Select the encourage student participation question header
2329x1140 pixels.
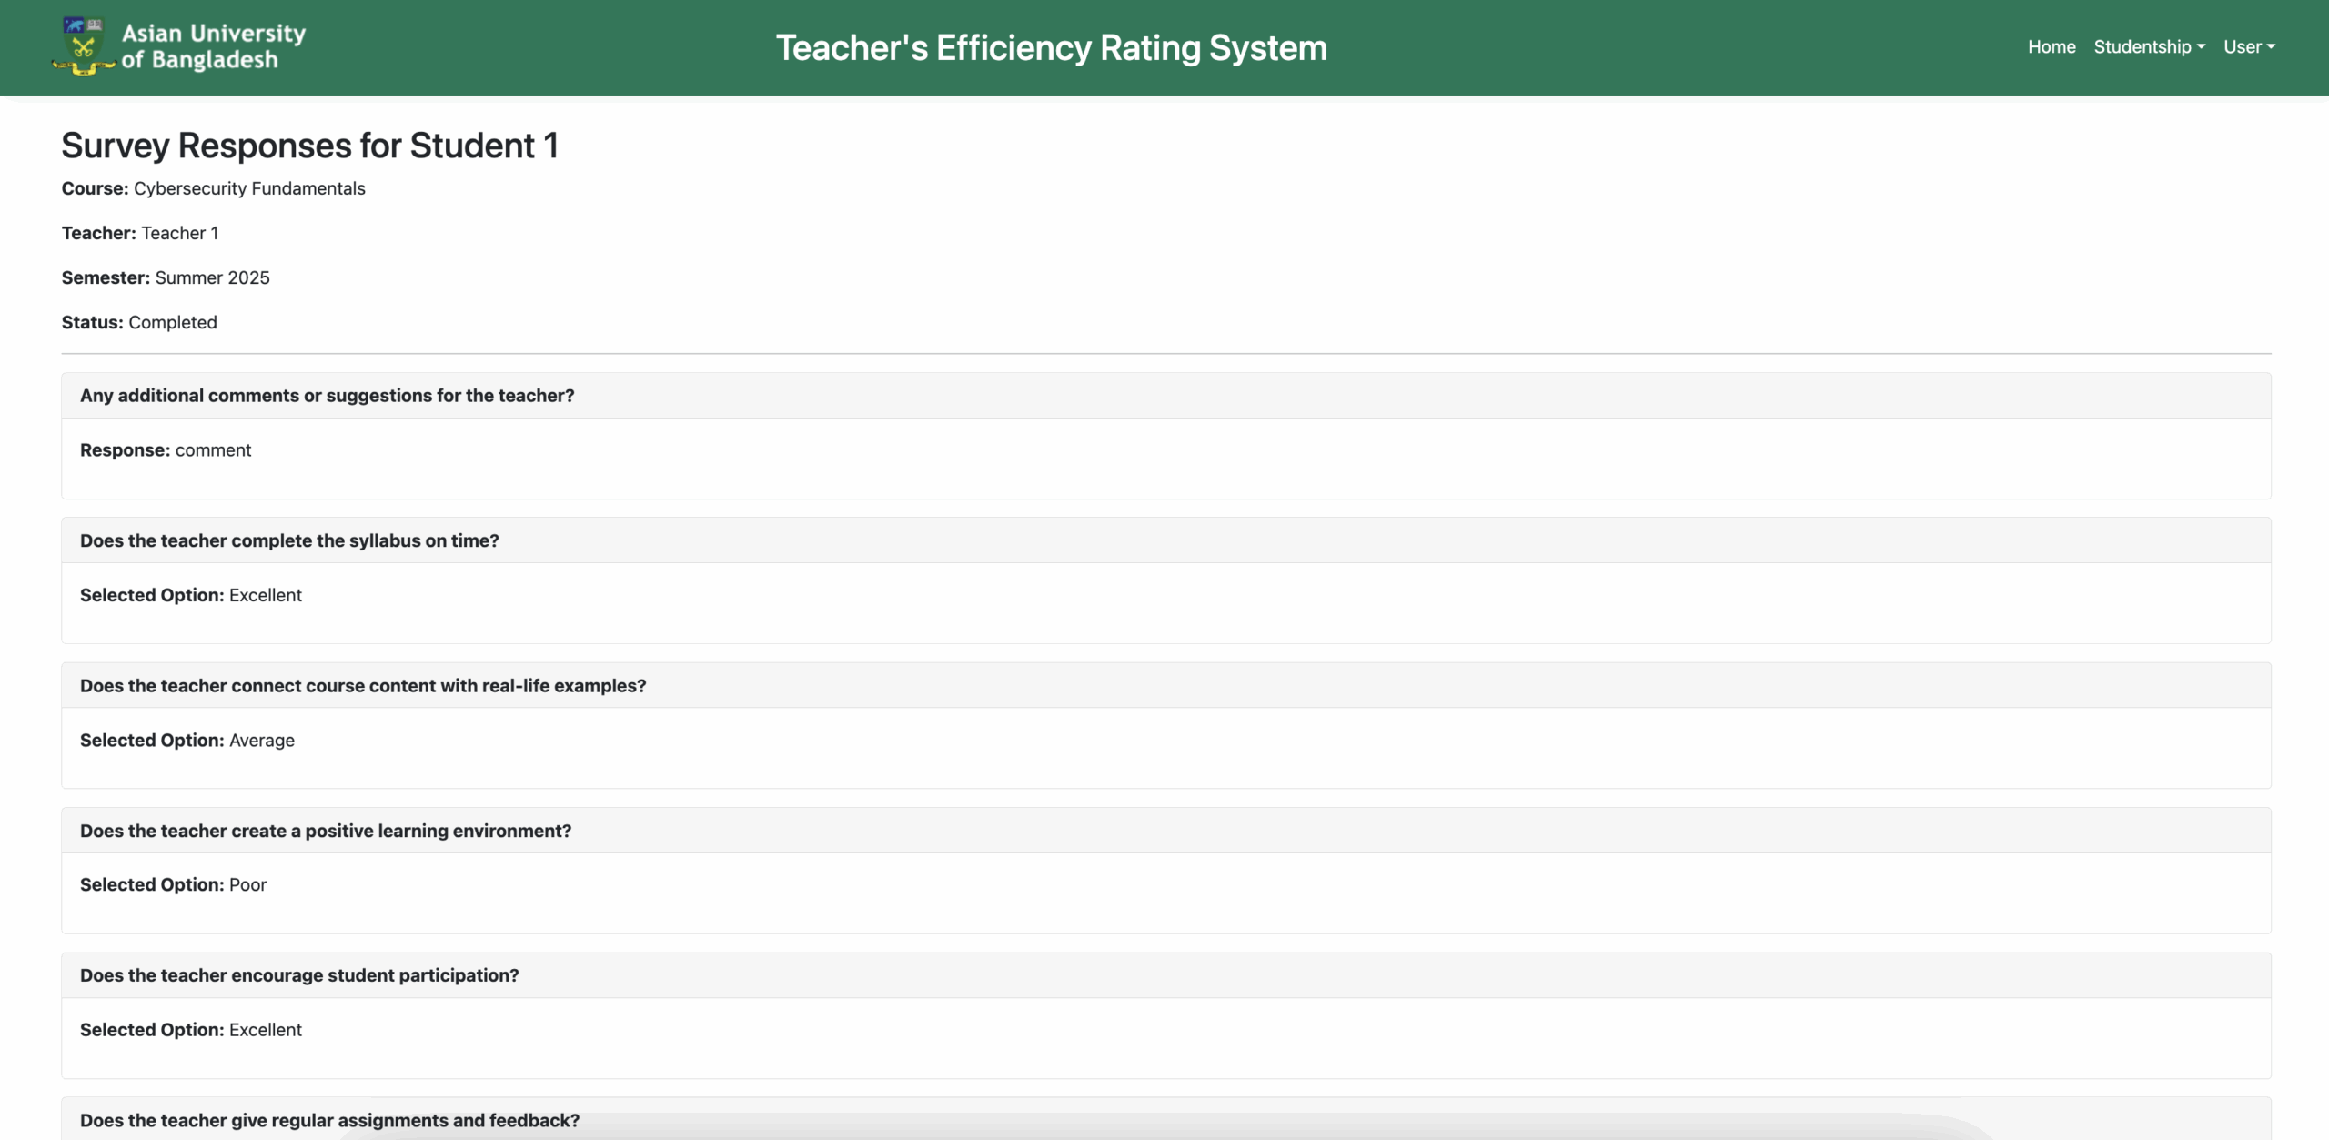click(x=298, y=975)
